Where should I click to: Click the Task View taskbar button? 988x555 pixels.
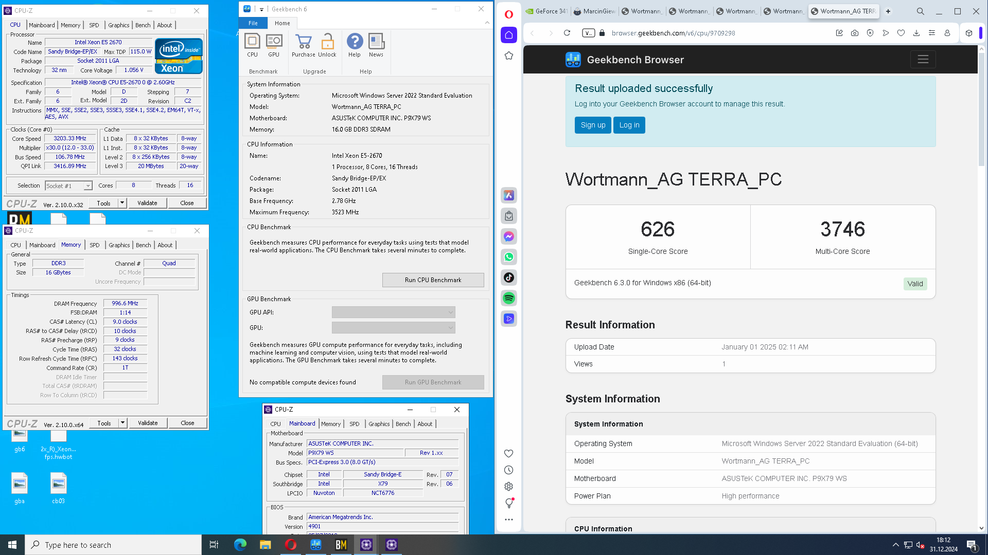[214, 545]
